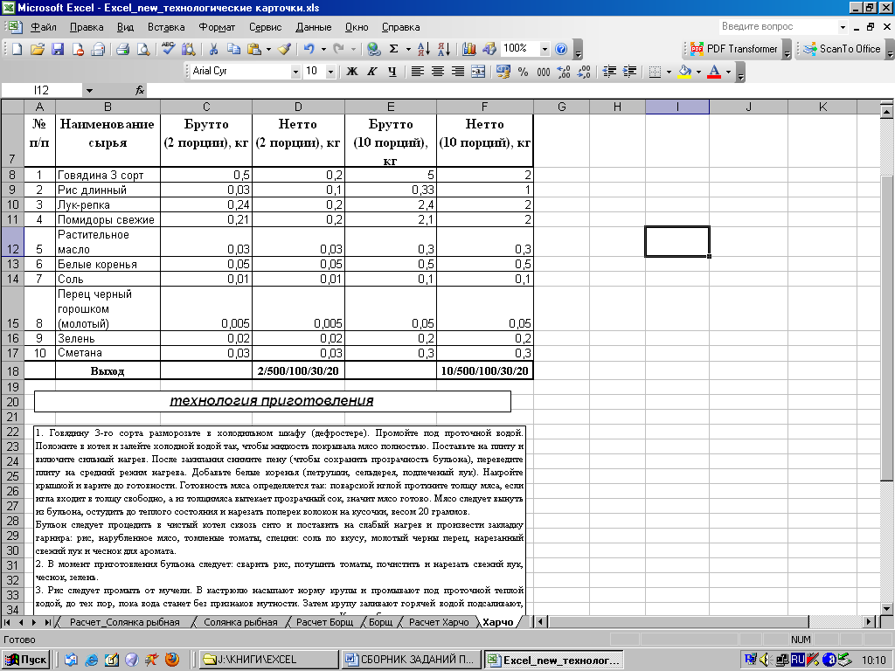Open the Файл menu
The height and width of the screenshot is (671, 895).
(x=43, y=27)
